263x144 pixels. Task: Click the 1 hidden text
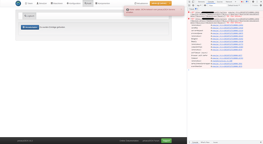(x=255, y=5)
